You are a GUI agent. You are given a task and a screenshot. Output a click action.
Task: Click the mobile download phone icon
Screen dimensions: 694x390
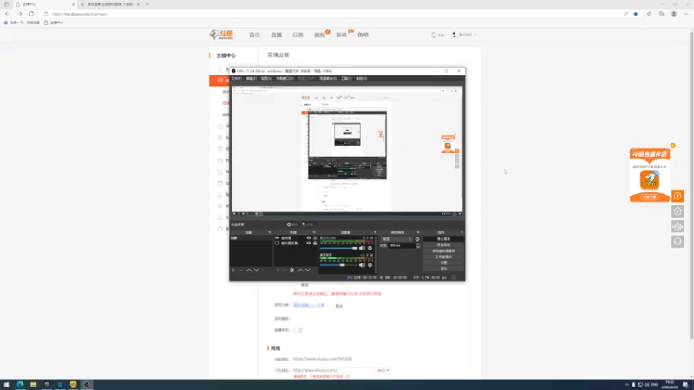[434, 35]
